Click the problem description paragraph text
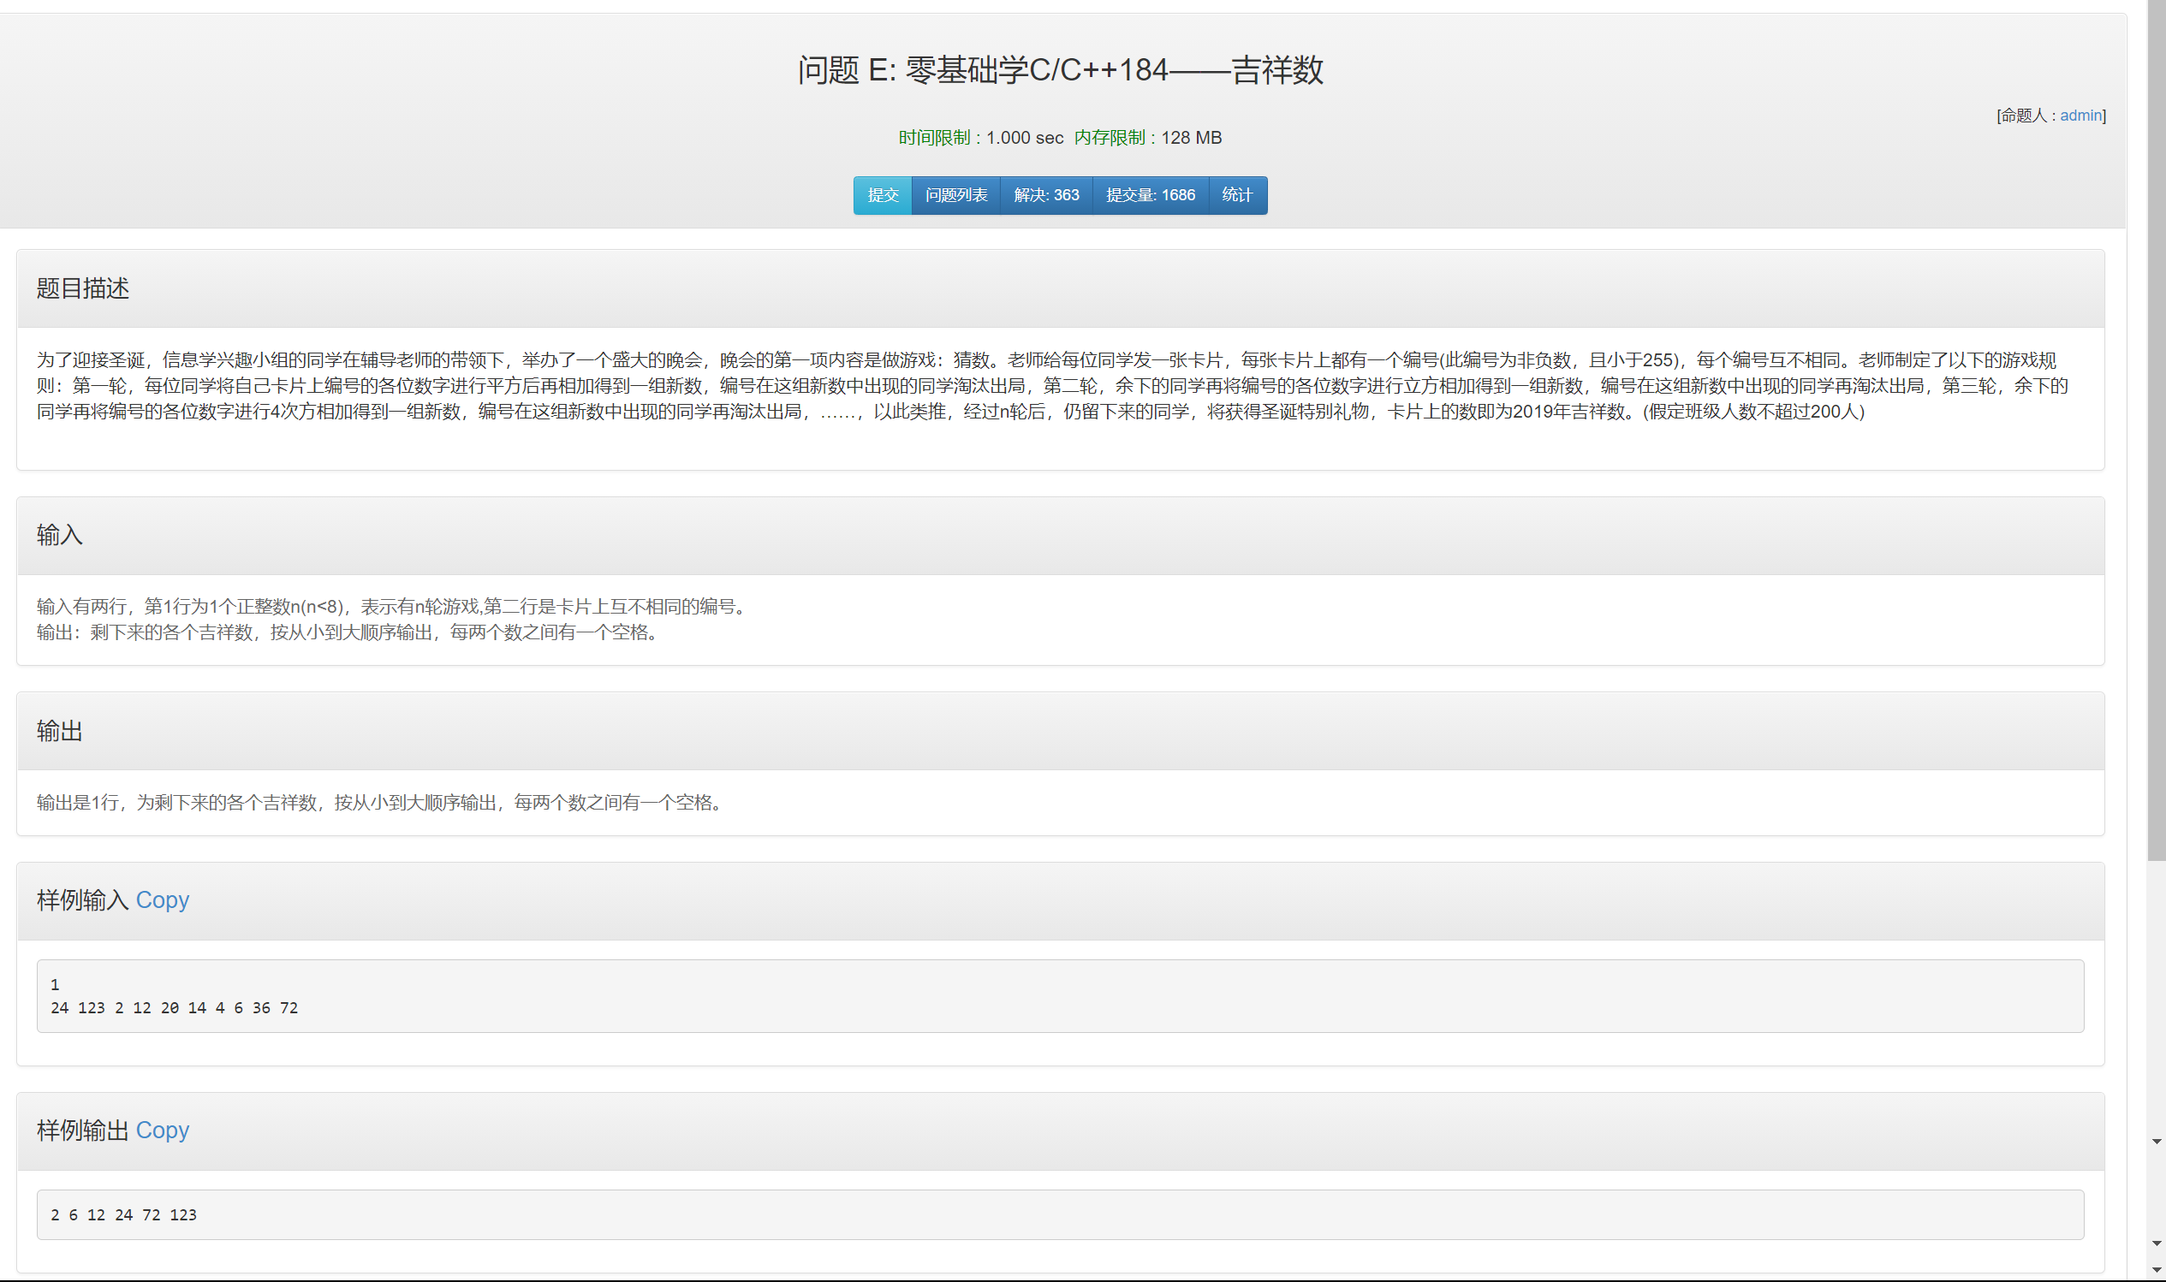Image resolution: width=2166 pixels, height=1282 pixels. [1050, 385]
